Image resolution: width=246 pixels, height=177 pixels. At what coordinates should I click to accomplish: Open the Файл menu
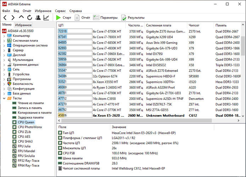point(6,11)
